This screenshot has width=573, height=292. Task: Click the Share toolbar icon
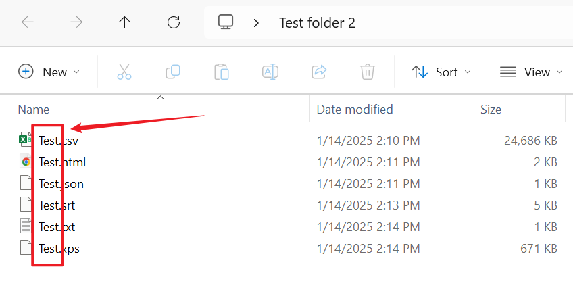click(319, 72)
